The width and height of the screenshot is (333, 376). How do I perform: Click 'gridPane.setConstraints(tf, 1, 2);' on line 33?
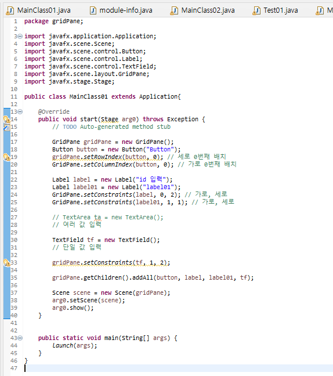point(111,263)
